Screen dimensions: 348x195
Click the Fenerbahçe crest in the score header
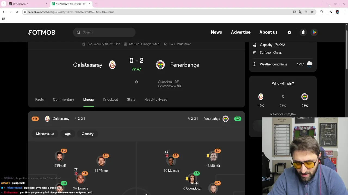pyautogui.click(x=160, y=65)
